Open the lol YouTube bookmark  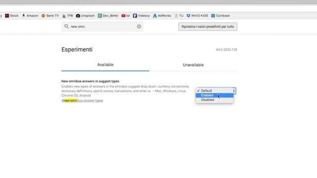pyautogui.click(x=125, y=15)
